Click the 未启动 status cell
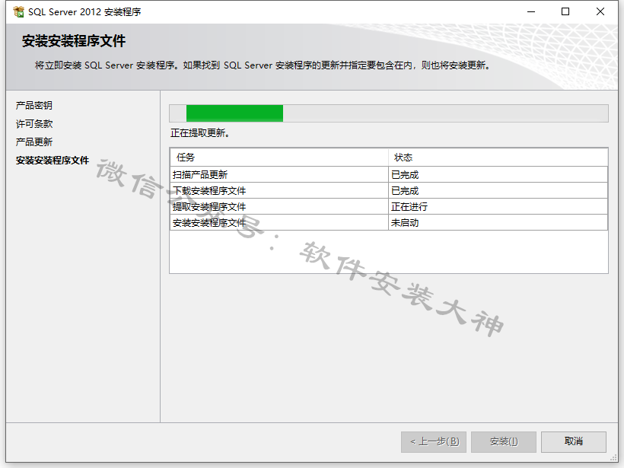Viewport: 624px width, 468px height. pos(498,222)
